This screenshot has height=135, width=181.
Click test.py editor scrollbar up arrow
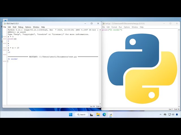point(179,30)
